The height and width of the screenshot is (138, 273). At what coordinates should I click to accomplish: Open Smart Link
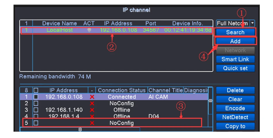pos(235,59)
